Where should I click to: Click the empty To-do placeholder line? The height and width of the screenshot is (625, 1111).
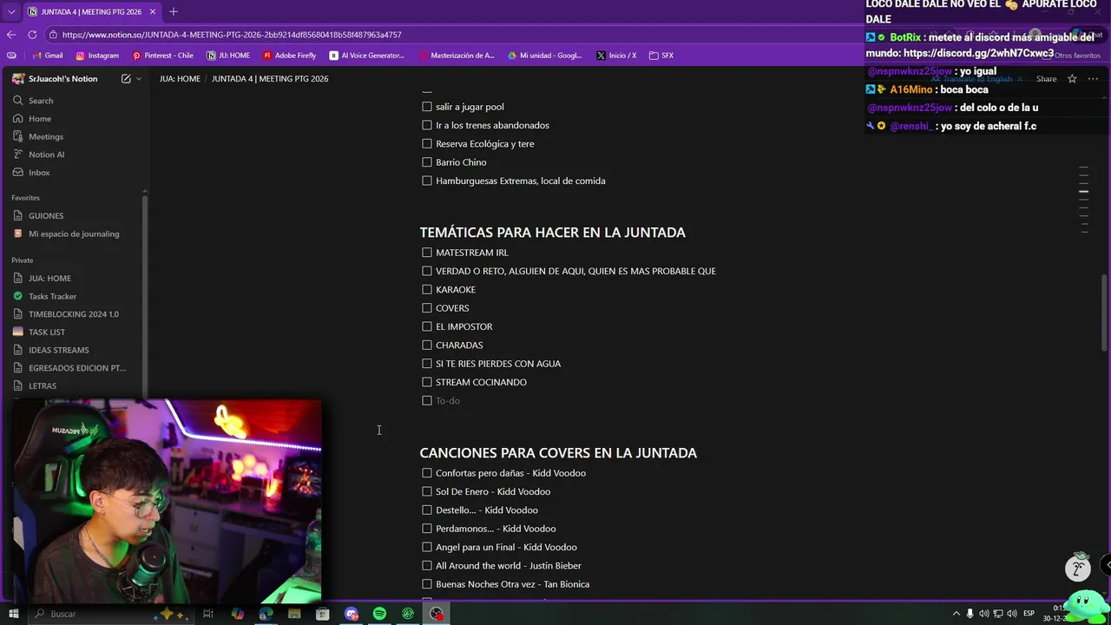click(x=448, y=401)
